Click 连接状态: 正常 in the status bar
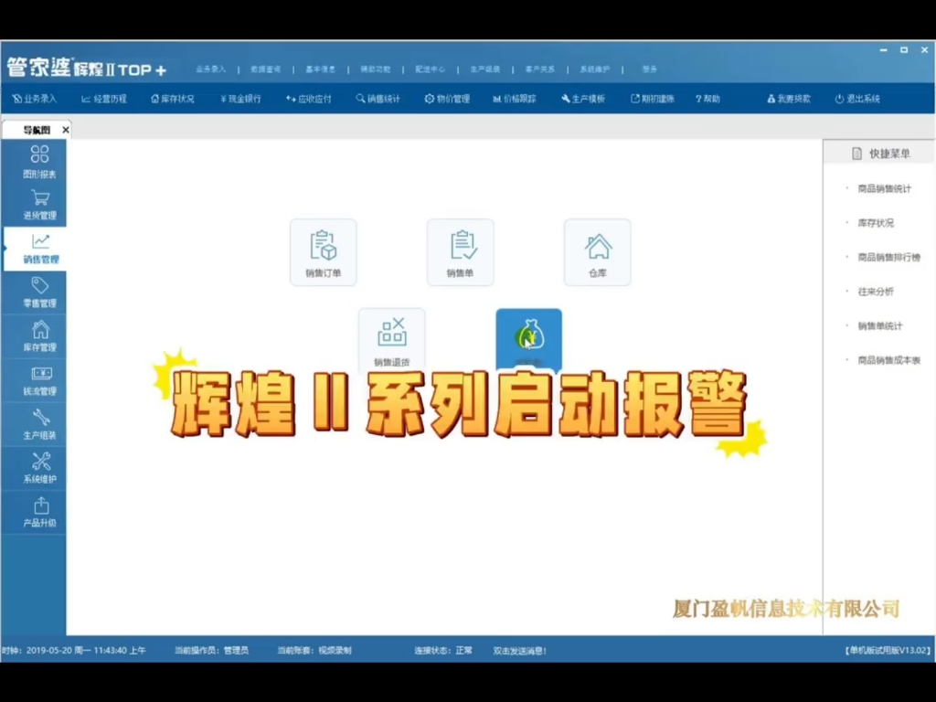This screenshot has width=936, height=702. click(443, 651)
